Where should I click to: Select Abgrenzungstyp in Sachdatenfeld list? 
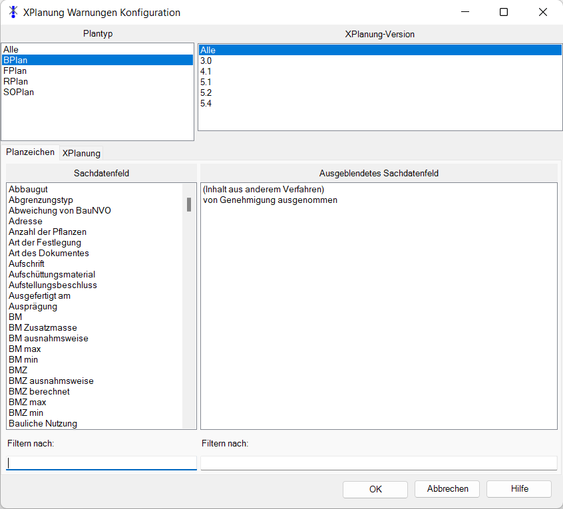[x=41, y=200]
